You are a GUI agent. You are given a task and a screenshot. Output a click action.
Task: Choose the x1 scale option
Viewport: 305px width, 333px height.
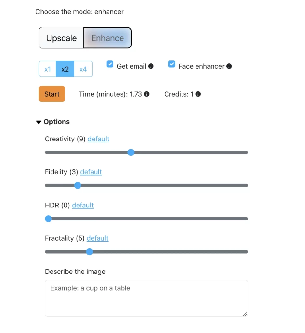pos(48,69)
